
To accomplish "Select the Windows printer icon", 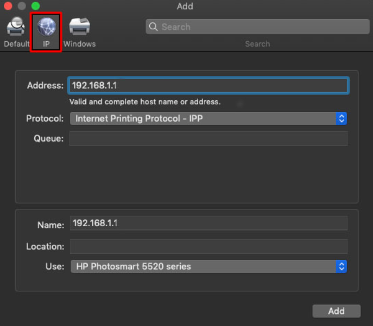I will [79, 27].
